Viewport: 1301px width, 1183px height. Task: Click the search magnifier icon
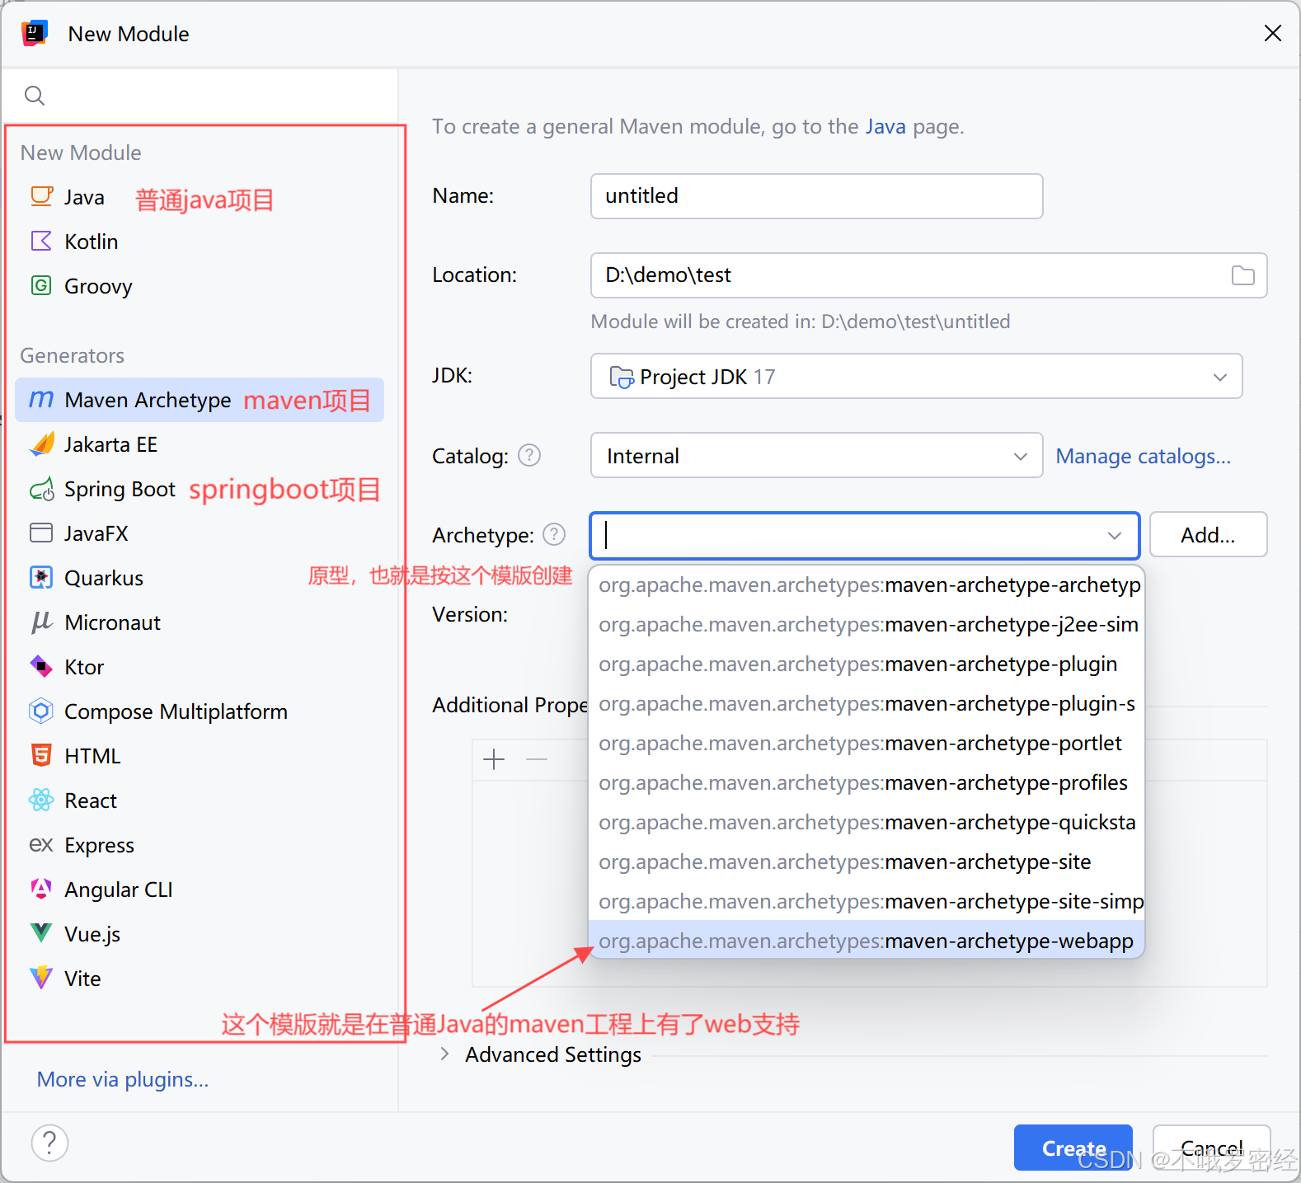tap(35, 96)
